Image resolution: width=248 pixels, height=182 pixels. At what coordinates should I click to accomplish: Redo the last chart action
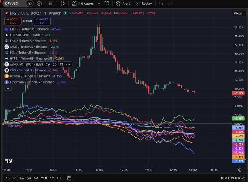[170, 4]
